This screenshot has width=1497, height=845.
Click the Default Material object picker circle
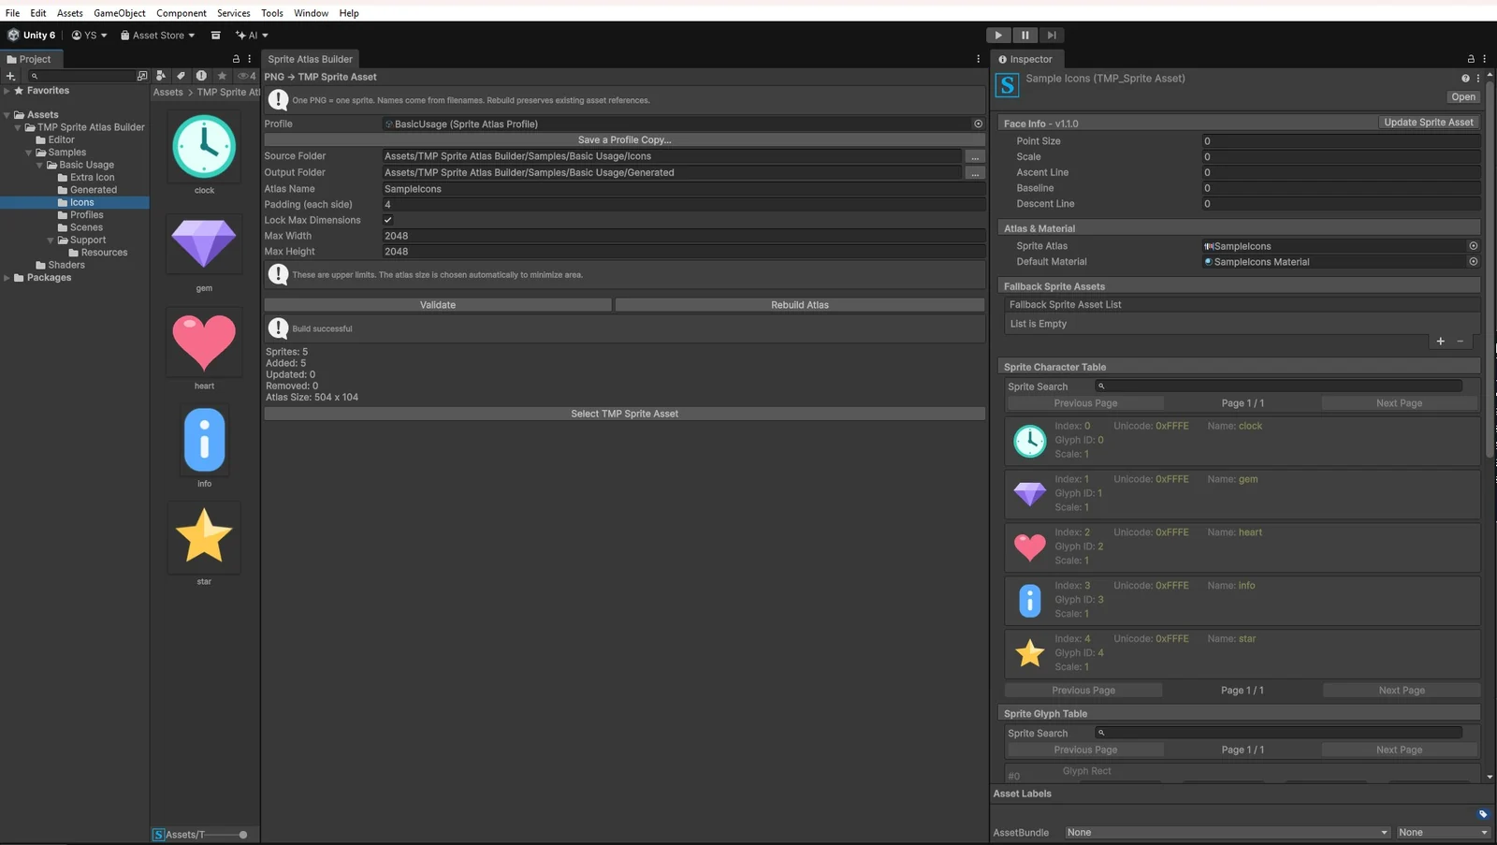point(1473,262)
